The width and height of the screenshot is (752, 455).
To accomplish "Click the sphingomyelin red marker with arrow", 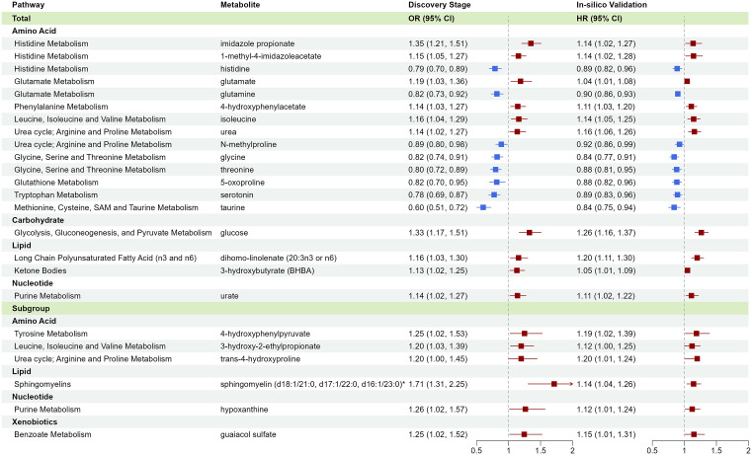I will pyautogui.click(x=554, y=384).
